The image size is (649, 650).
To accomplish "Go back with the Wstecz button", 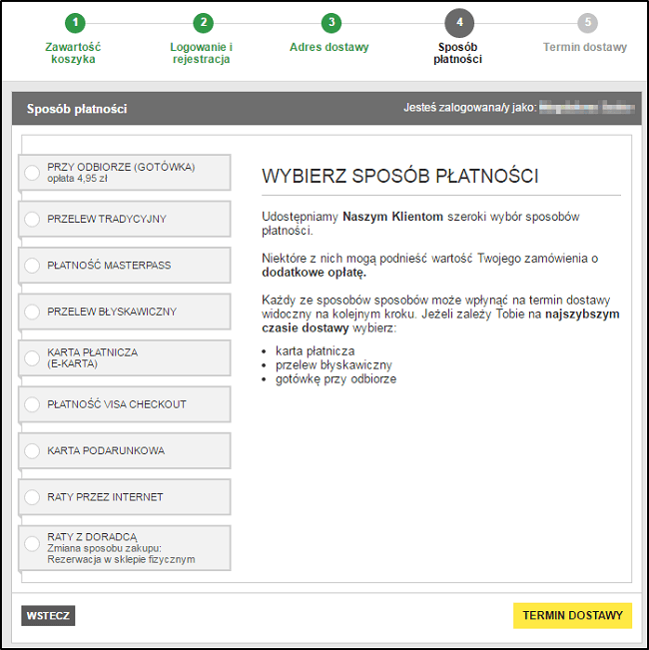I will pos(48,615).
